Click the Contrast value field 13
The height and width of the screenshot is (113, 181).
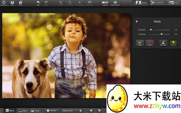point(176,30)
